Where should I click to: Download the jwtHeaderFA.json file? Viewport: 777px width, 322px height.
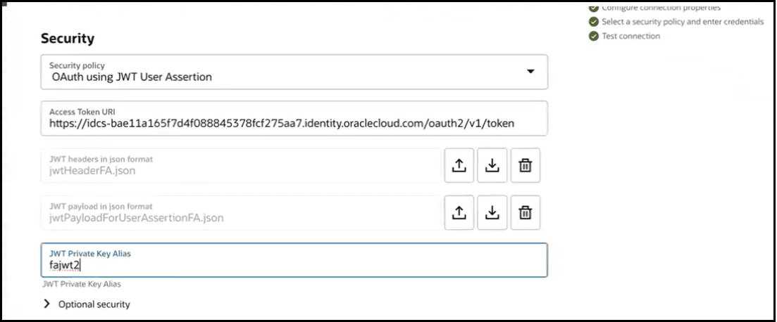tap(492, 166)
